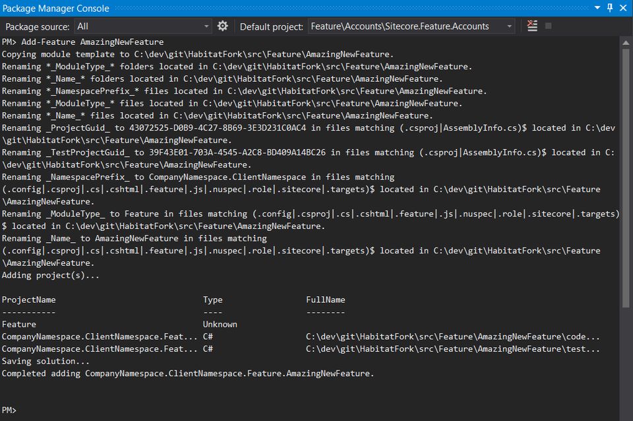Click the Unknown type value
This screenshot has width=633, height=421.
(220, 325)
